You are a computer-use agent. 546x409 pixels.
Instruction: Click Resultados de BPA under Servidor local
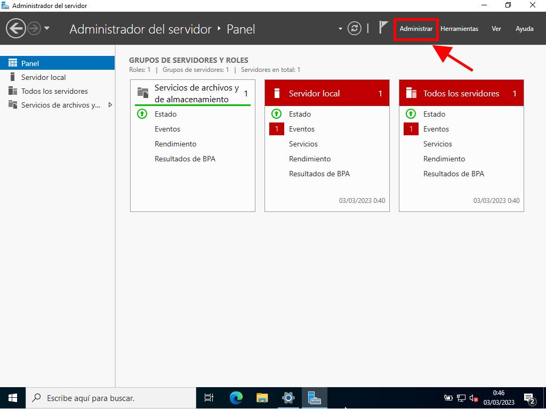[319, 174]
